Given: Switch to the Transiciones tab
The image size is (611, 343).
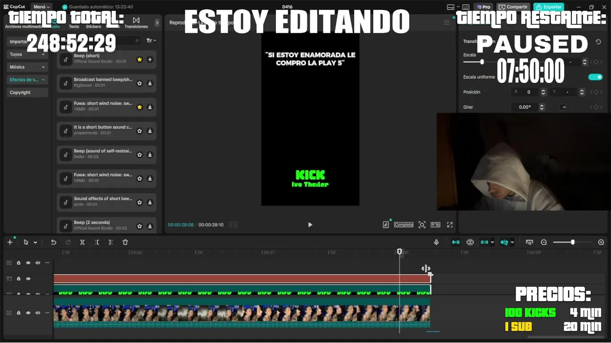Looking at the screenshot, I should point(137,22).
